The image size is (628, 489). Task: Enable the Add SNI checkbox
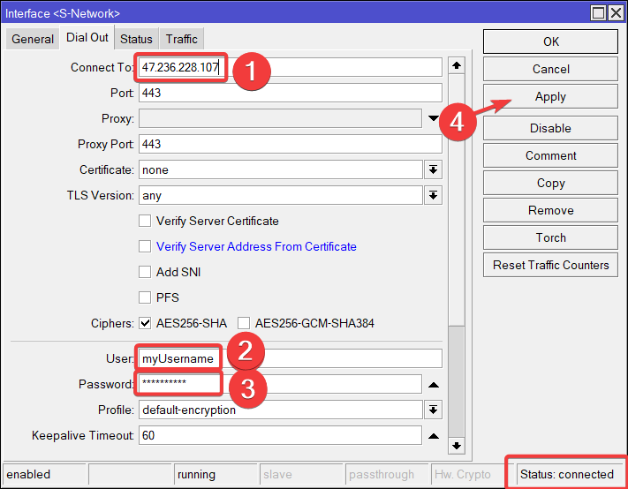(x=145, y=272)
